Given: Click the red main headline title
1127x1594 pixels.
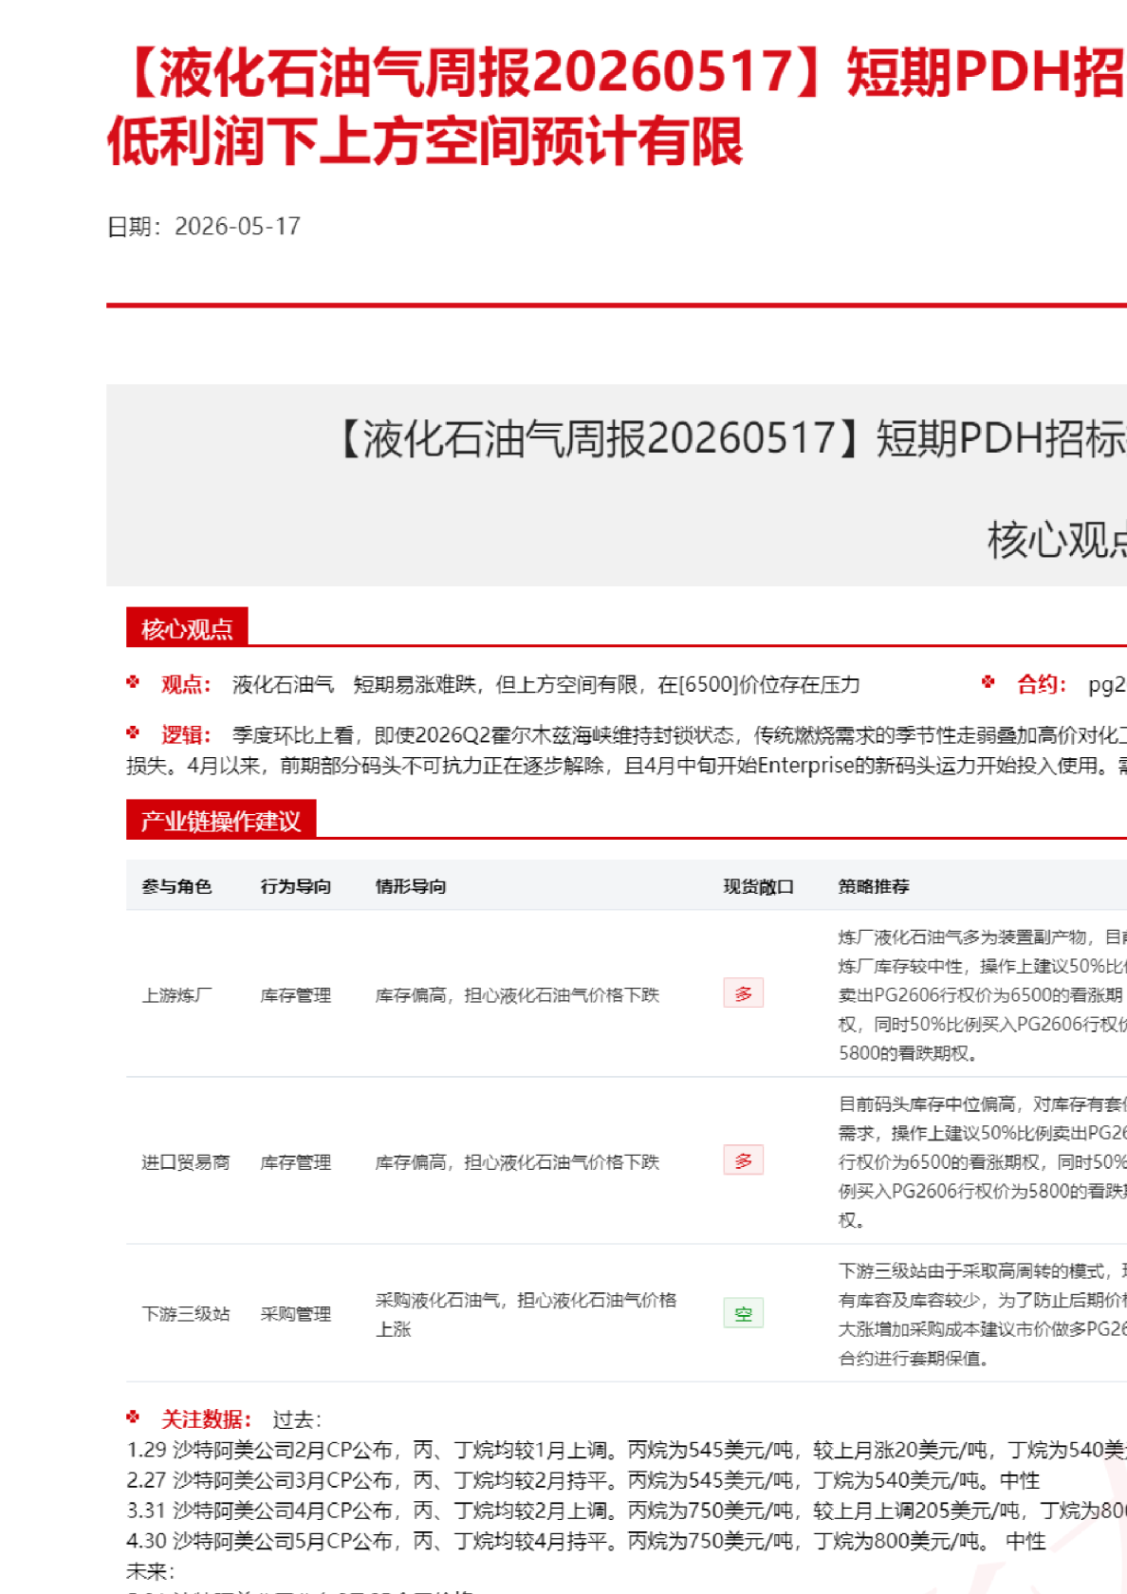Looking at the screenshot, I should (617, 106).
